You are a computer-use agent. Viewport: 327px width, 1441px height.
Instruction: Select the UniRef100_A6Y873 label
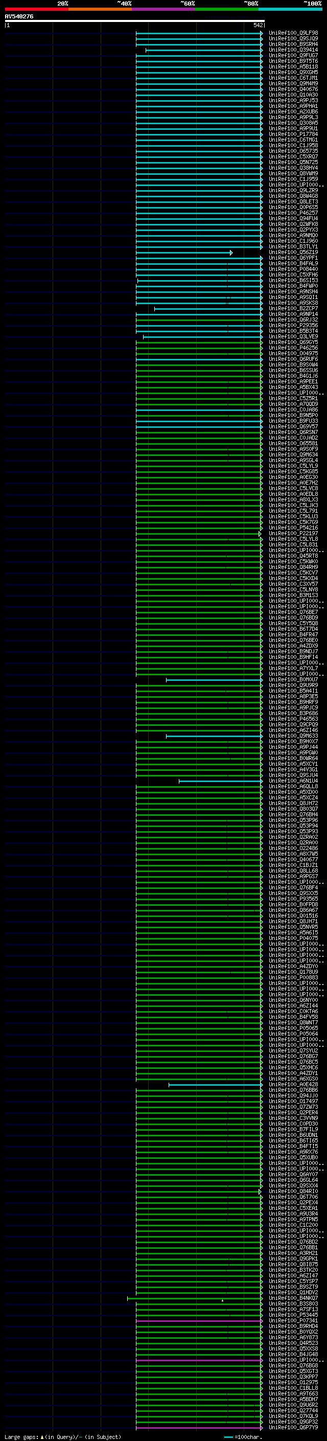293,1338
